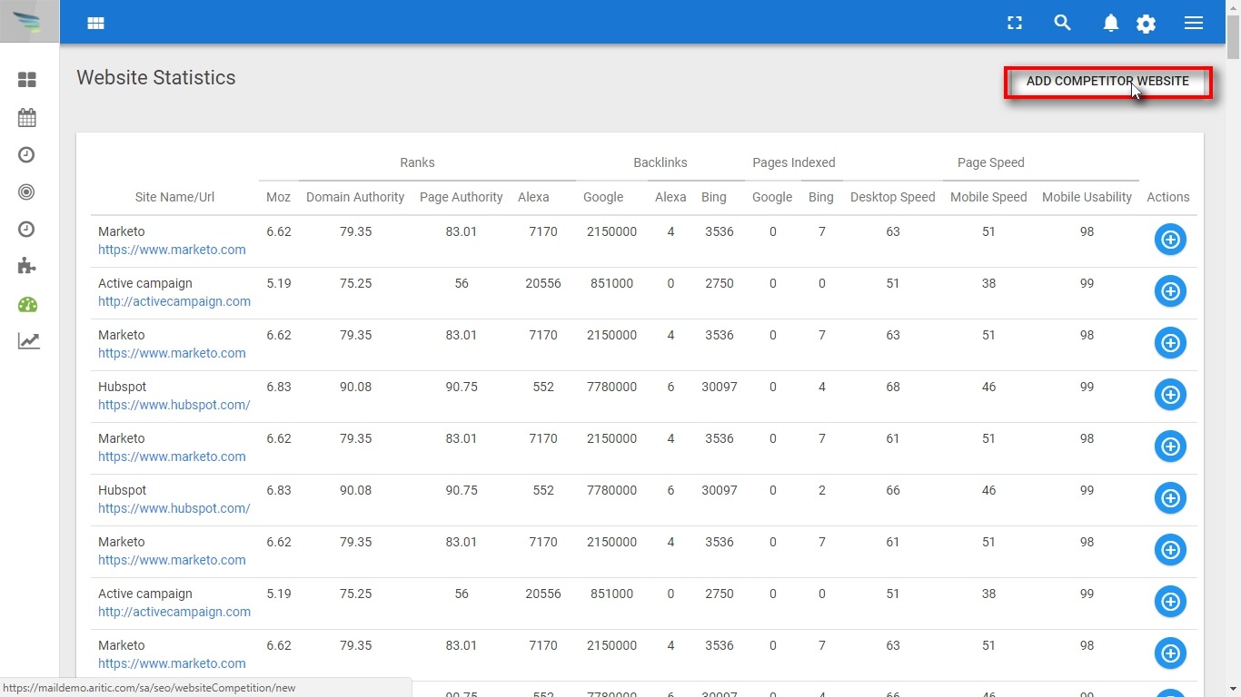Click the Desktop Speed column header

tap(893, 197)
